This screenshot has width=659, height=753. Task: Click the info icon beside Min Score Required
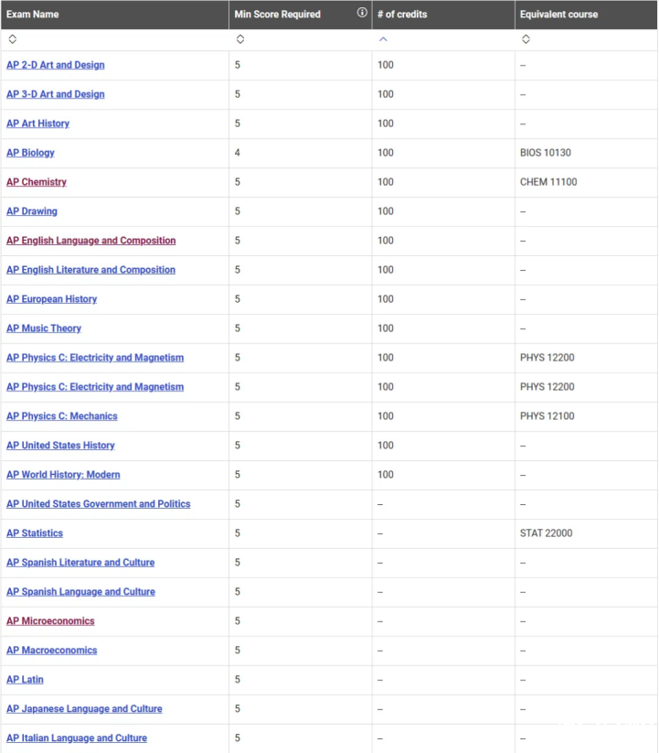362,13
